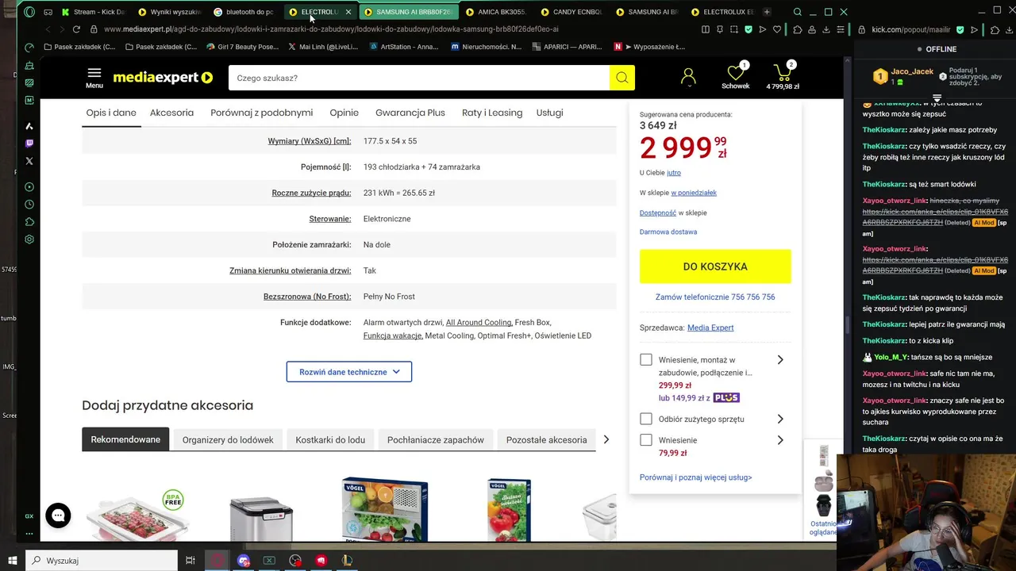Image resolution: width=1016 pixels, height=571 pixels.
Task: Click the mediaexpert logo
Action: (x=163, y=78)
